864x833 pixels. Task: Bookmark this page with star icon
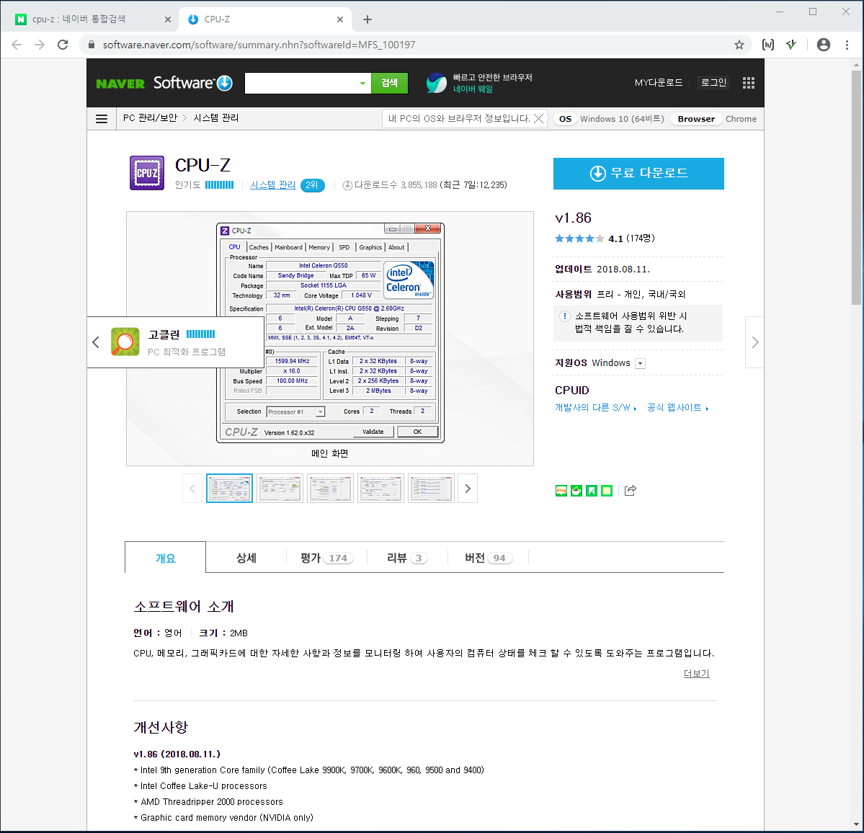coord(739,45)
